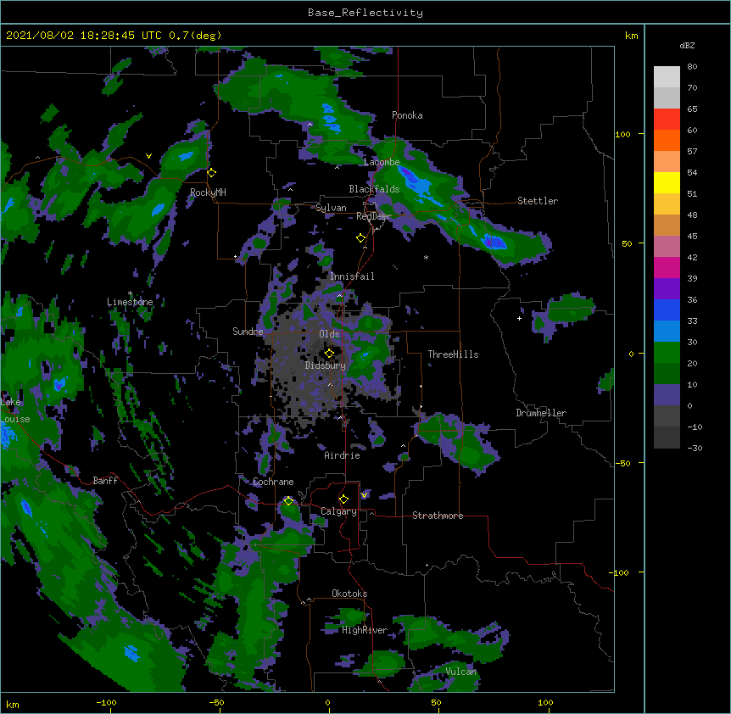
Task: Click the blue 33-36 dBZ legend swatch
Action: pyautogui.click(x=667, y=310)
